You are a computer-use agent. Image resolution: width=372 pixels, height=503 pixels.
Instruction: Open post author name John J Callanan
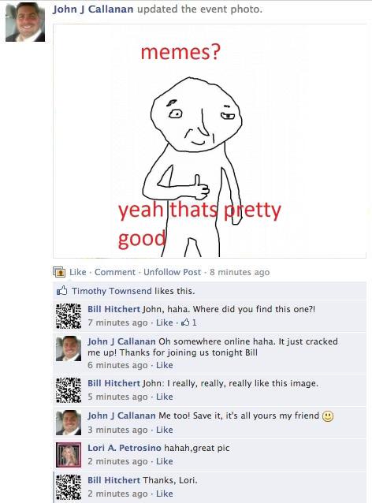93,9
